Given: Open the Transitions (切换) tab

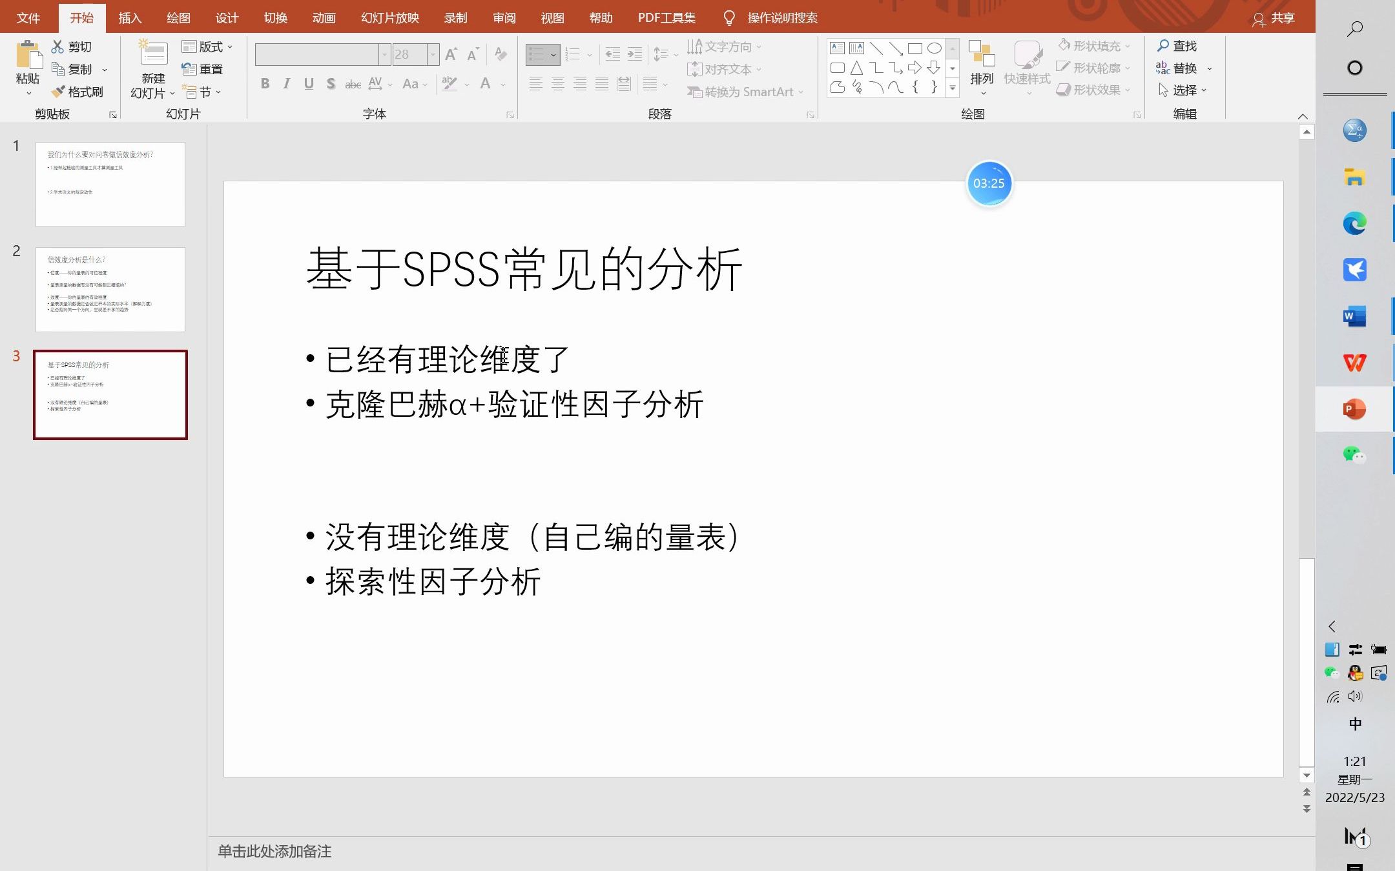Looking at the screenshot, I should (275, 18).
